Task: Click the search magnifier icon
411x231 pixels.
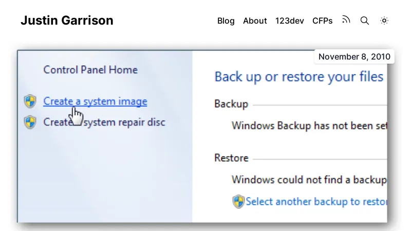Action: (x=365, y=21)
